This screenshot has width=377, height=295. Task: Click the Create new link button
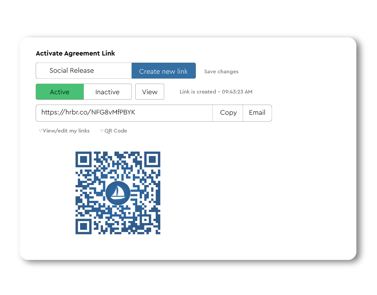[164, 71]
